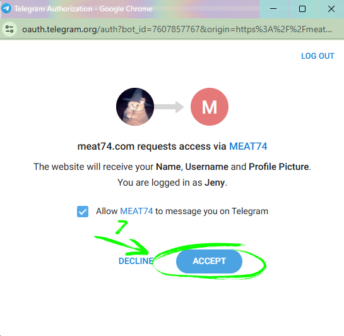
Task: Click the DECLINE button
Action: [136, 261]
